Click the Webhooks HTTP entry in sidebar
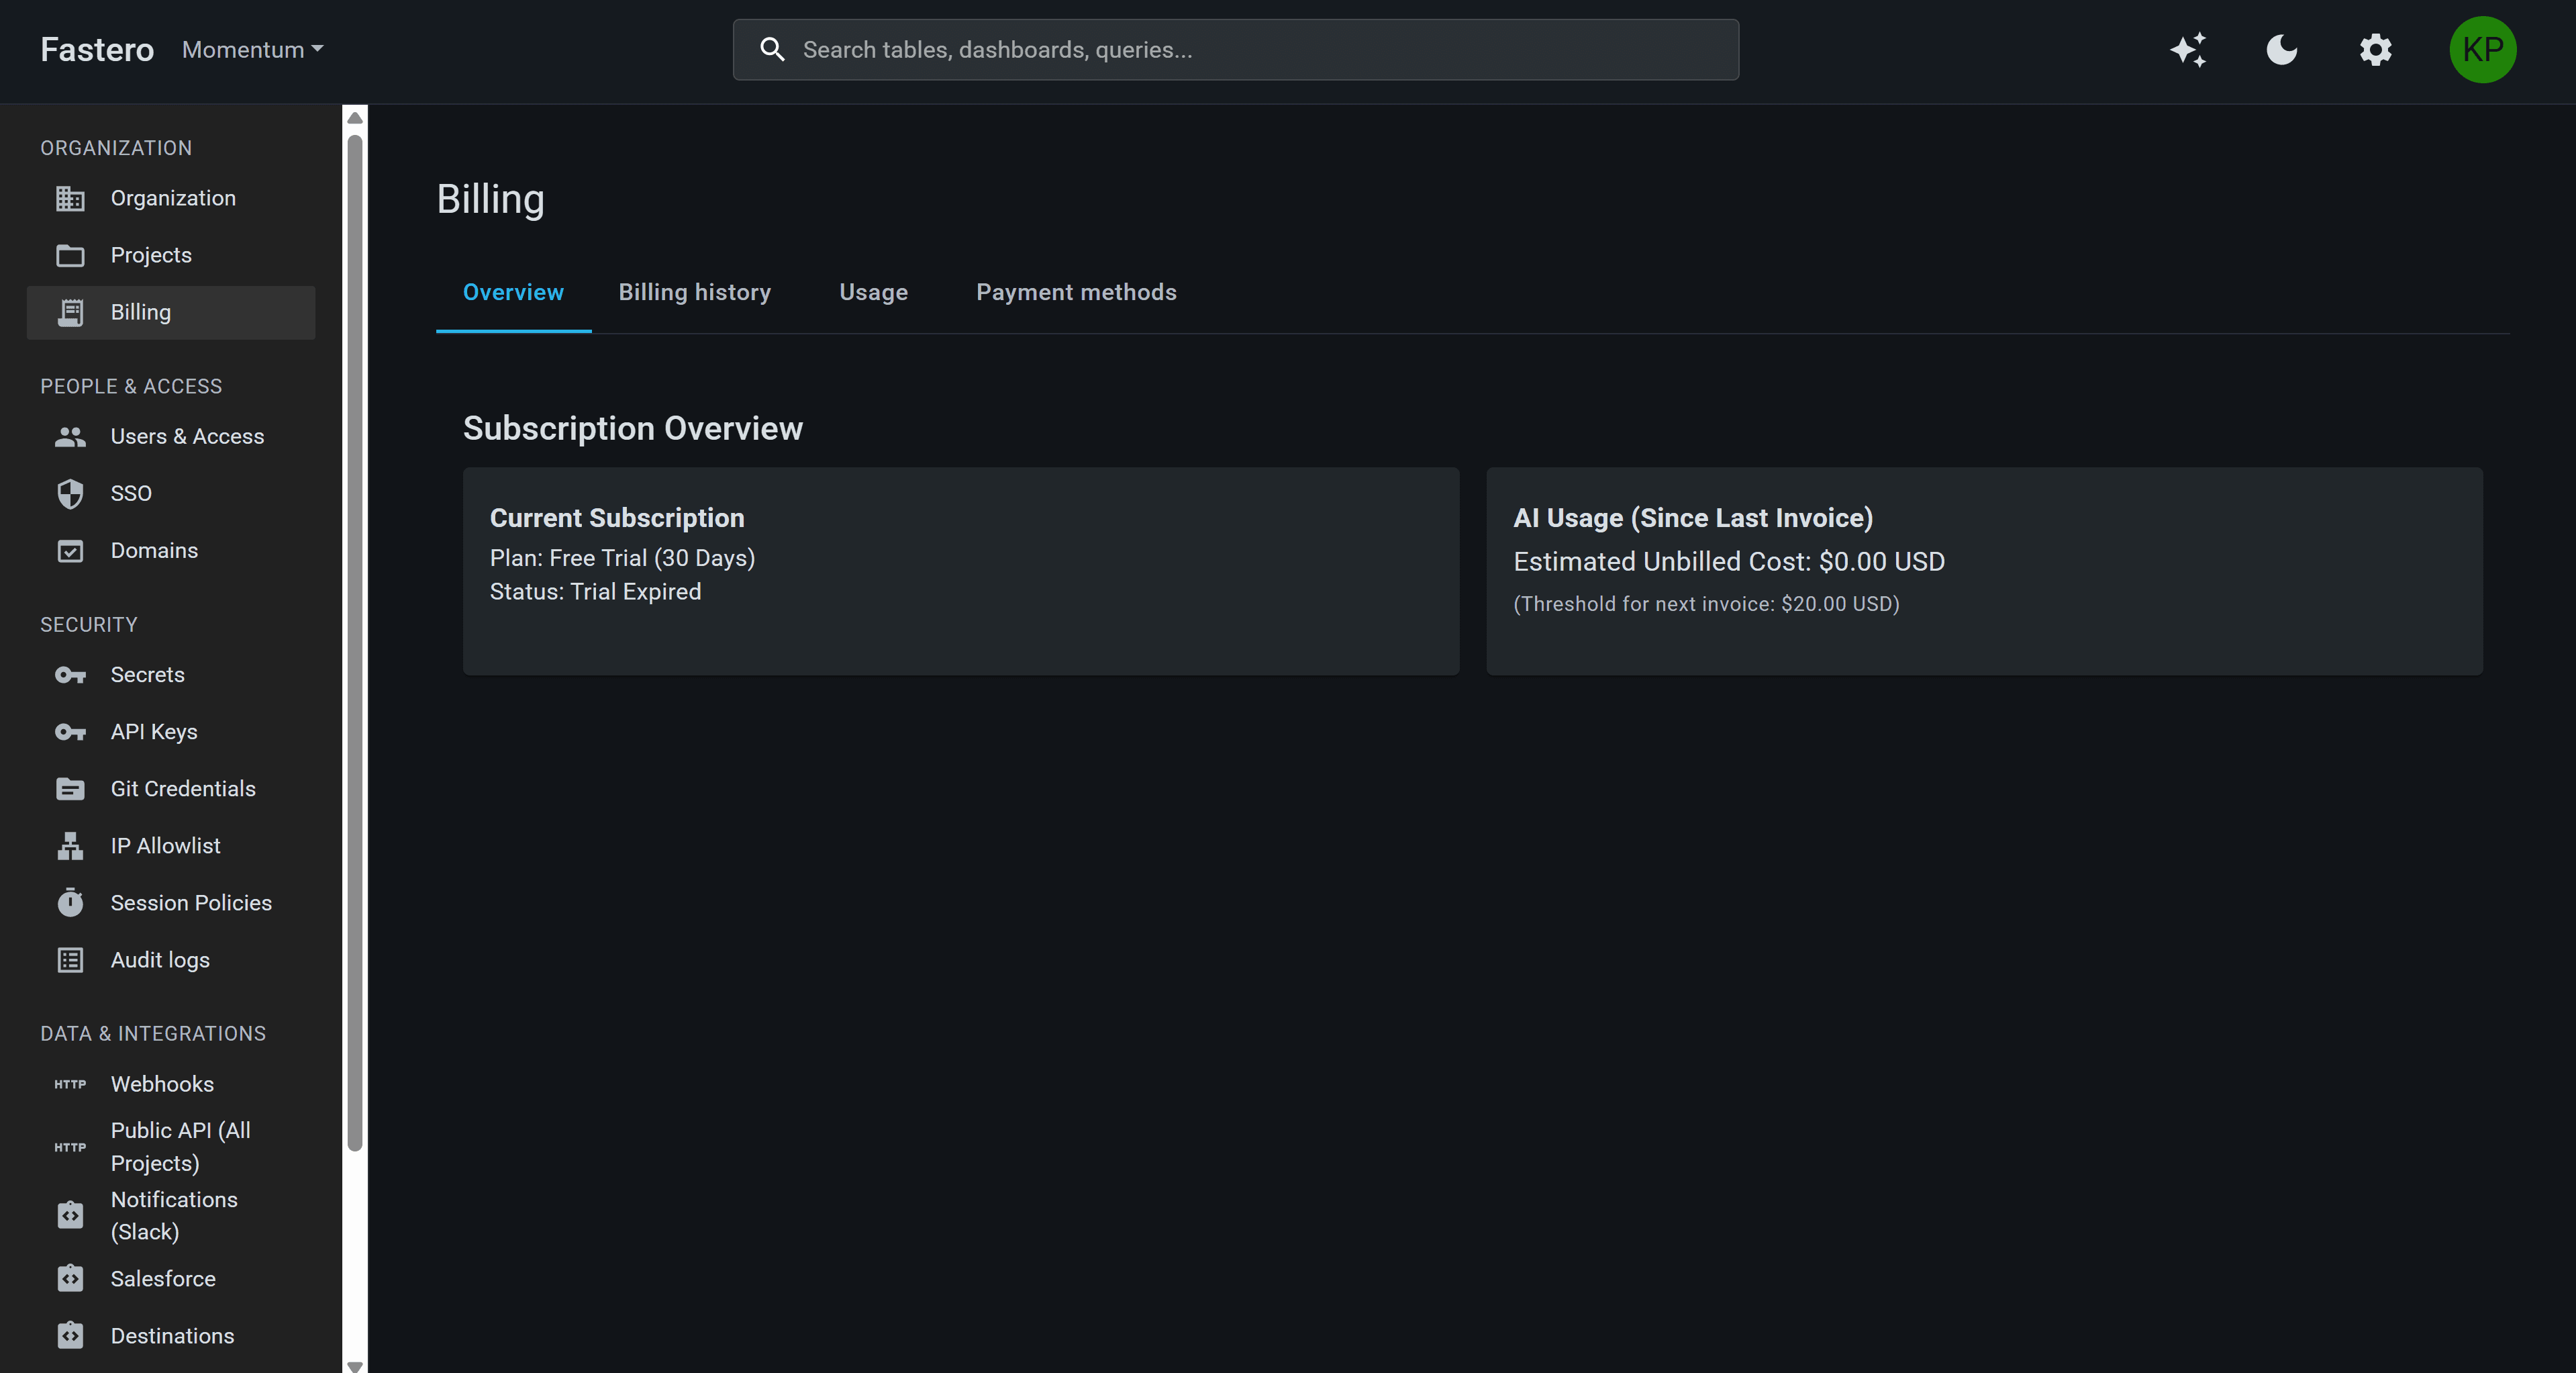The height and width of the screenshot is (1373, 2576). click(x=162, y=1084)
